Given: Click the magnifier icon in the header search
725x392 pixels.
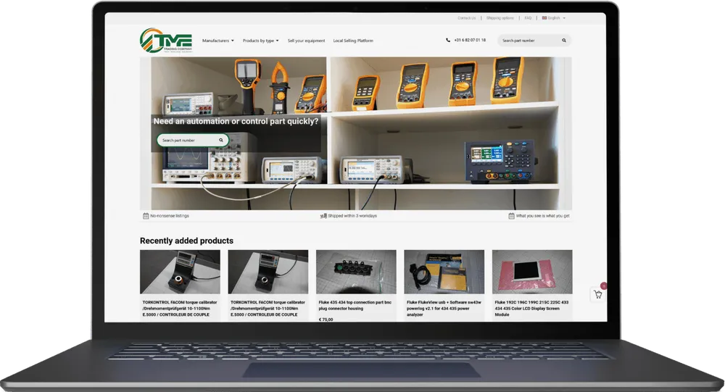Looking at the screenshot, I should point(564,41).
